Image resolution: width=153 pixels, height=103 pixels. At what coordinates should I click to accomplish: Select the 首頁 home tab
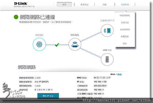pos(64,5)
